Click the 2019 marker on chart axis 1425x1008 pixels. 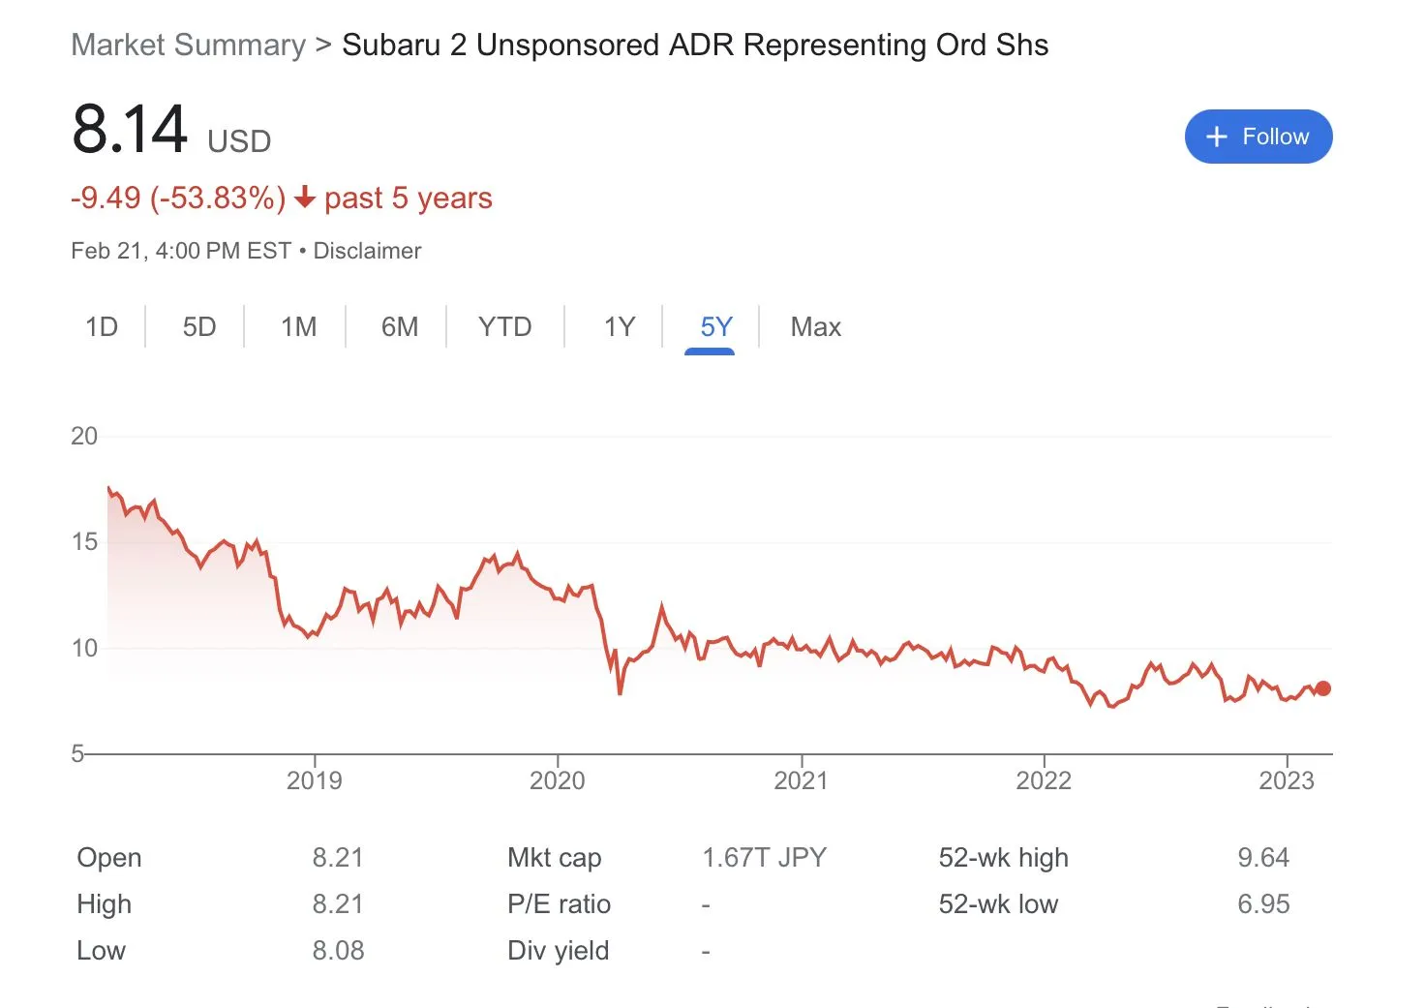point(315,779)
